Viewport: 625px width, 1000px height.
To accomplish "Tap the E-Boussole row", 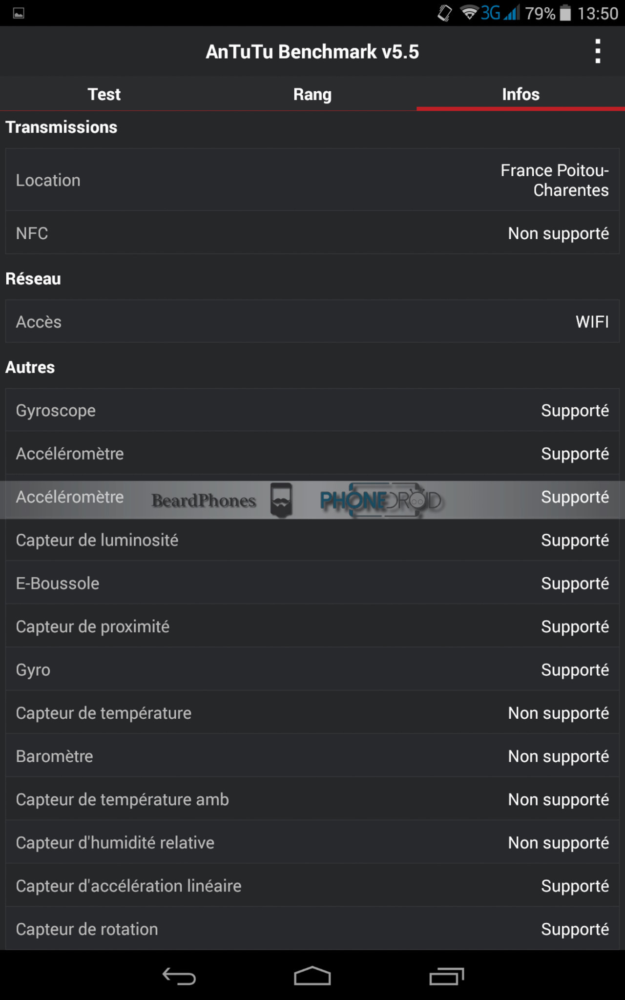I will click(x=312, y=583).
